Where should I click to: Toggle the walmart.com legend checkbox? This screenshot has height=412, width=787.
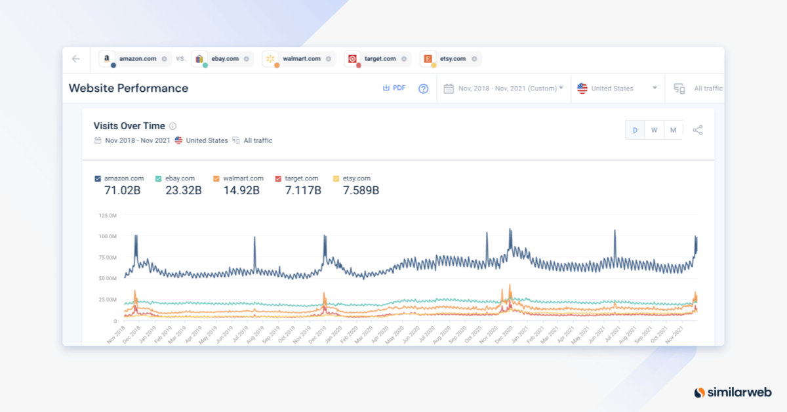click(216, 178)
